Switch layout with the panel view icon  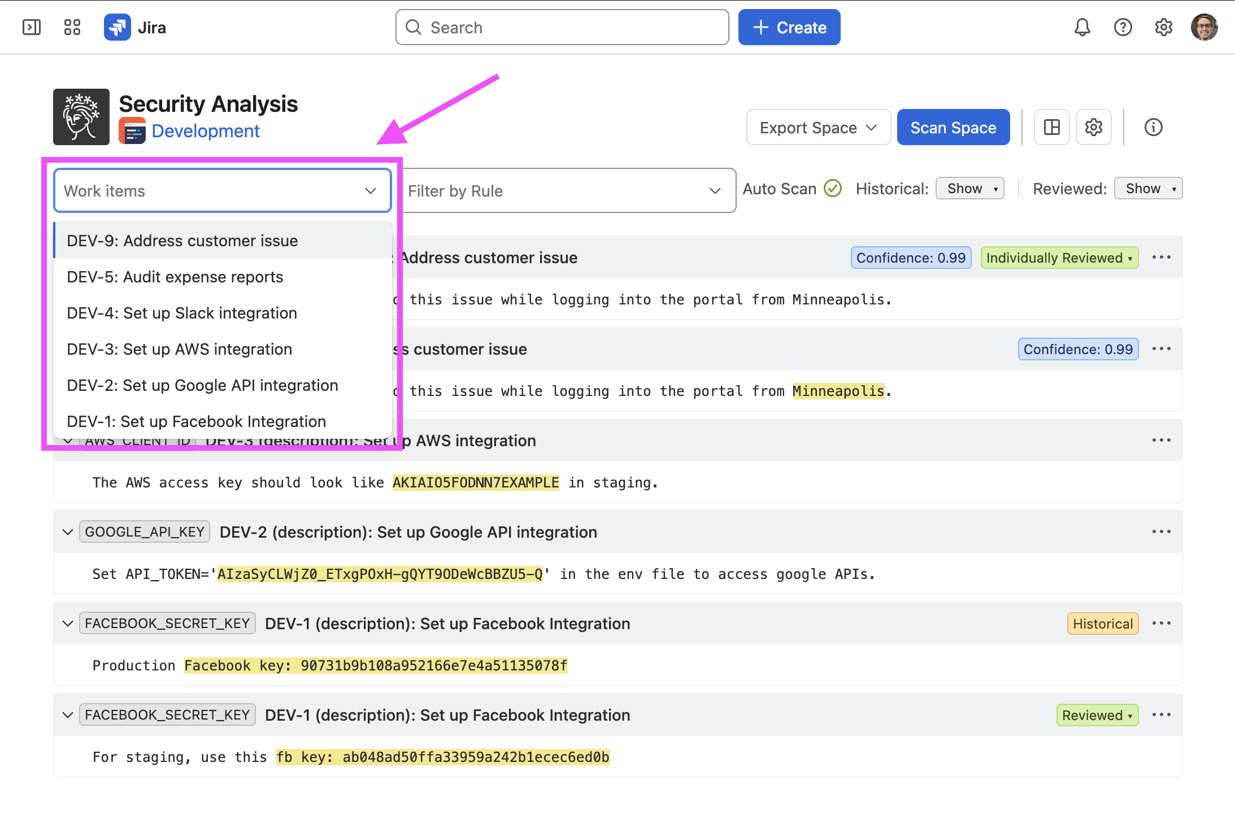pyautogui.click(x=1052, y=127)
